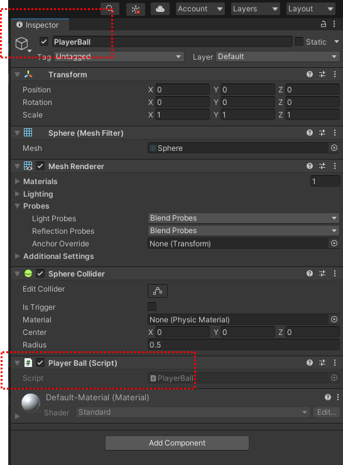Viewport: 343px width, 465px height.
Task: Click the Mesh Renderer component icon
Action: tap(28, 166)
